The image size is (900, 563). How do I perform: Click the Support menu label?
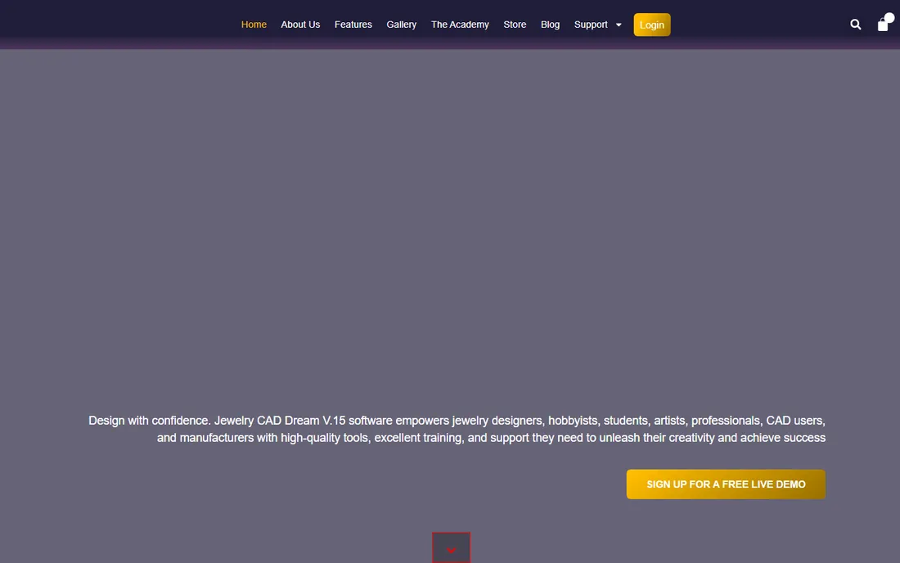[x=591, y=25]
